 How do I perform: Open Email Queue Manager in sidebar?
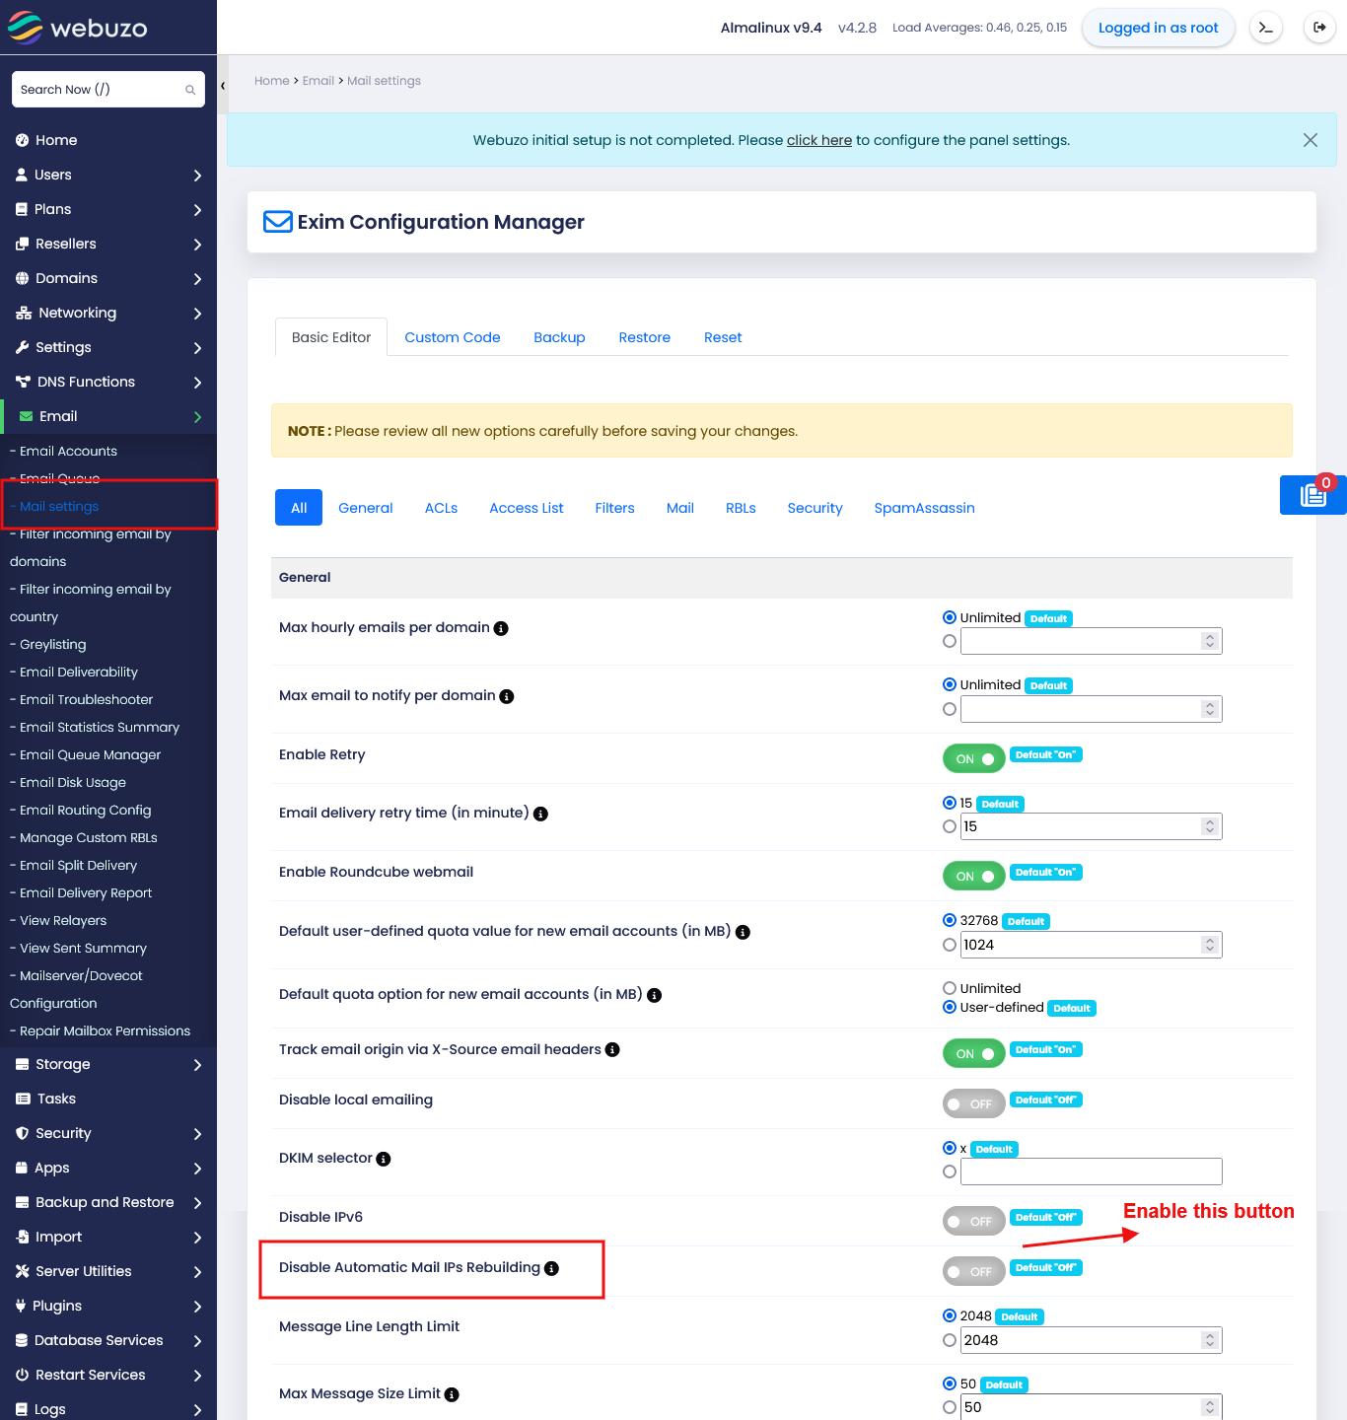click(90, 754)
